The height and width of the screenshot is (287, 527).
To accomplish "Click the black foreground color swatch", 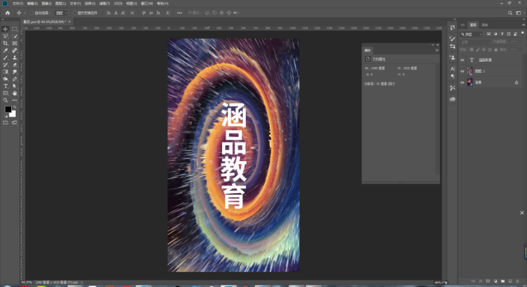I will tap(8, 110).
